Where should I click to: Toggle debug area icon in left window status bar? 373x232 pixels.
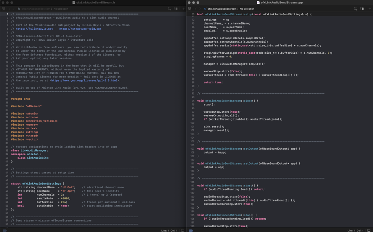coord(183,231)
